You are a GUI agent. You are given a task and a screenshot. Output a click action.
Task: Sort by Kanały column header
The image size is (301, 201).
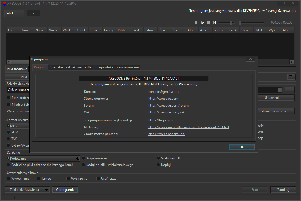tap(109, 30)
